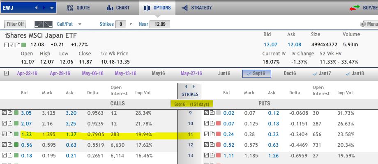The height and width of the screenshot is (164, 378).
Task: Select the Apr-22-16 weekly expiration
Action: tap(27, 73)
